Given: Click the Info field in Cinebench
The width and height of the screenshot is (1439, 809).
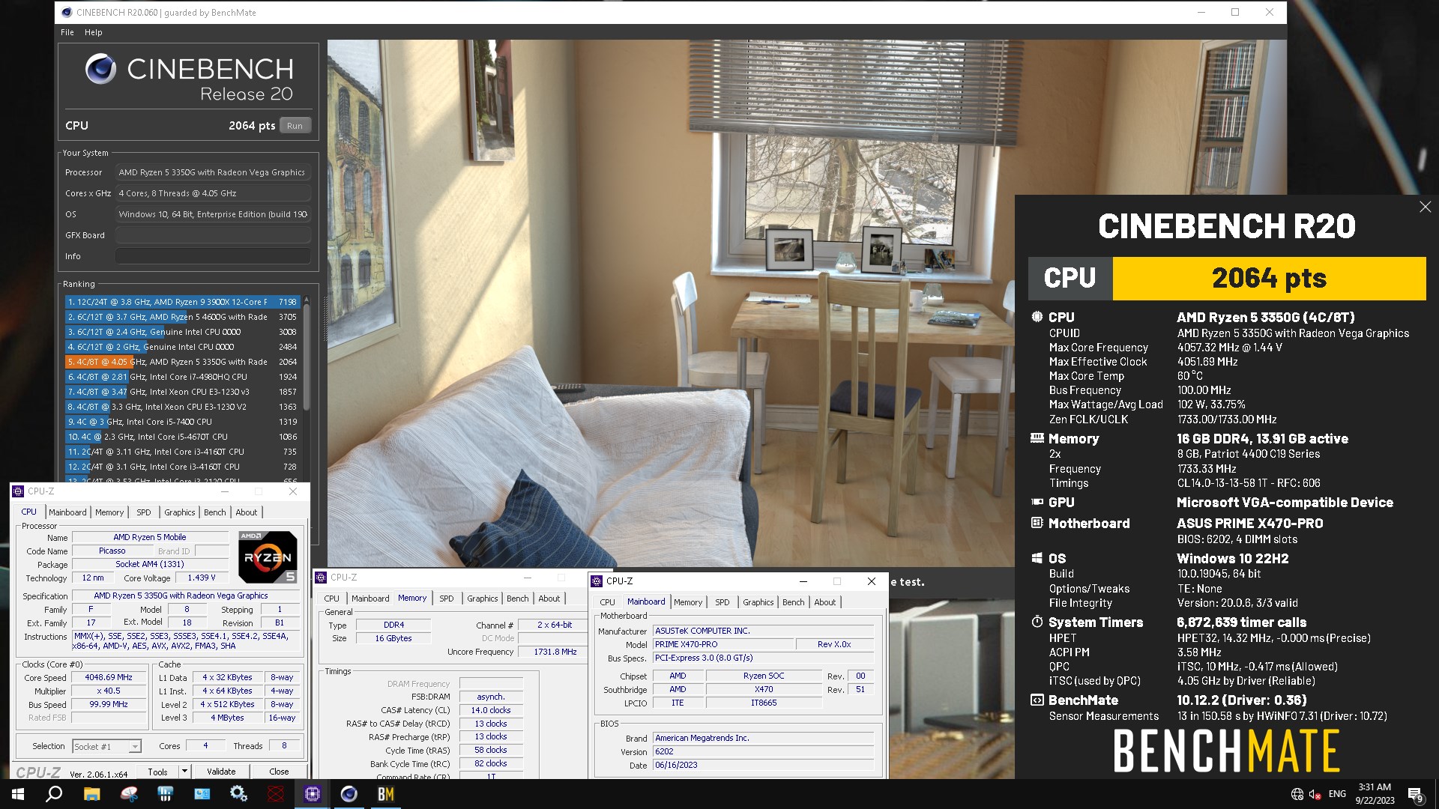Looking at the screenshot, I should pyautogui.click(x=213, y=256).
